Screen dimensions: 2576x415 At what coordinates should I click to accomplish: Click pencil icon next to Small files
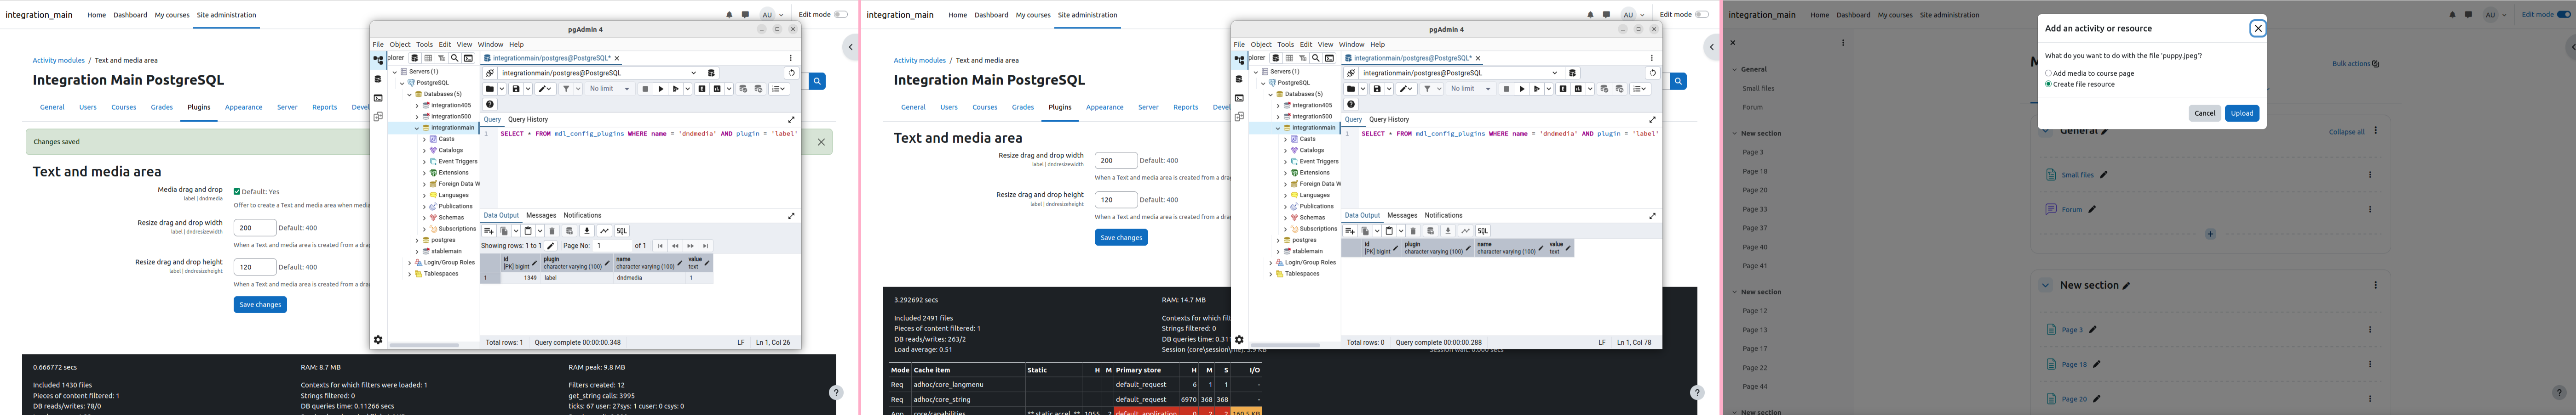tap(2104, 174)
